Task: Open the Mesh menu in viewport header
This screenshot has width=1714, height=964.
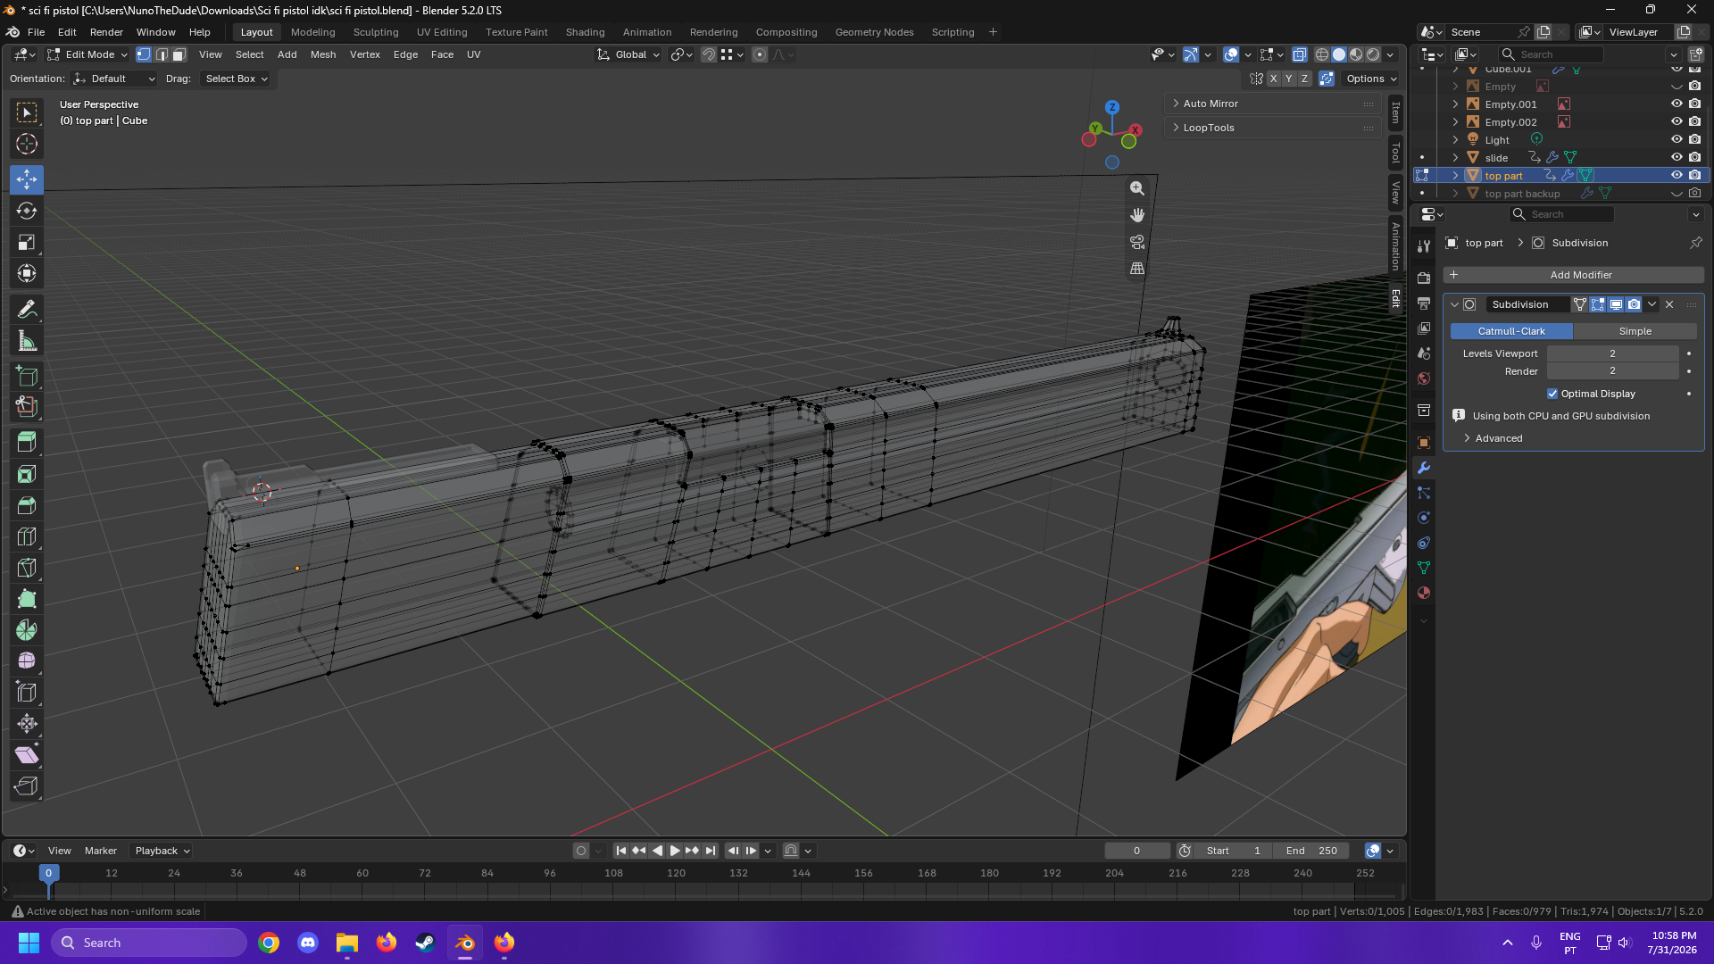Action: (323, 54)
